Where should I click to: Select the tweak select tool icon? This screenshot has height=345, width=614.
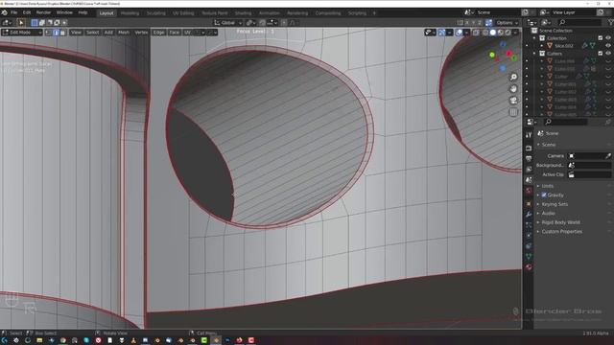click(21, 23)
